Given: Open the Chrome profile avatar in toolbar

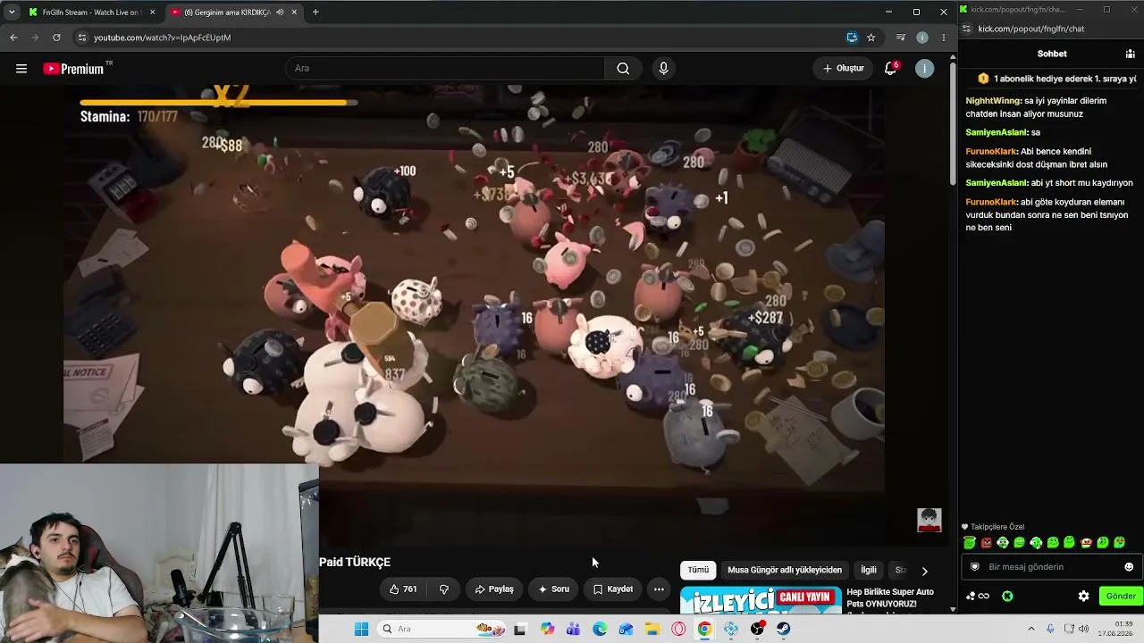Looking at the screenshot, I should (922, 38).
